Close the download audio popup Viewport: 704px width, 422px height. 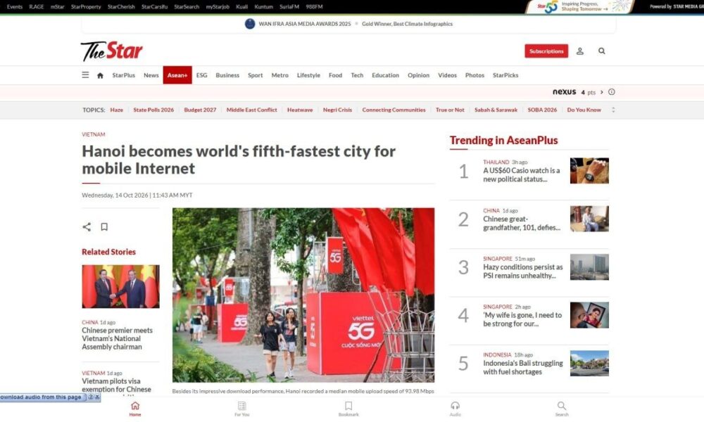click(97, 397)
